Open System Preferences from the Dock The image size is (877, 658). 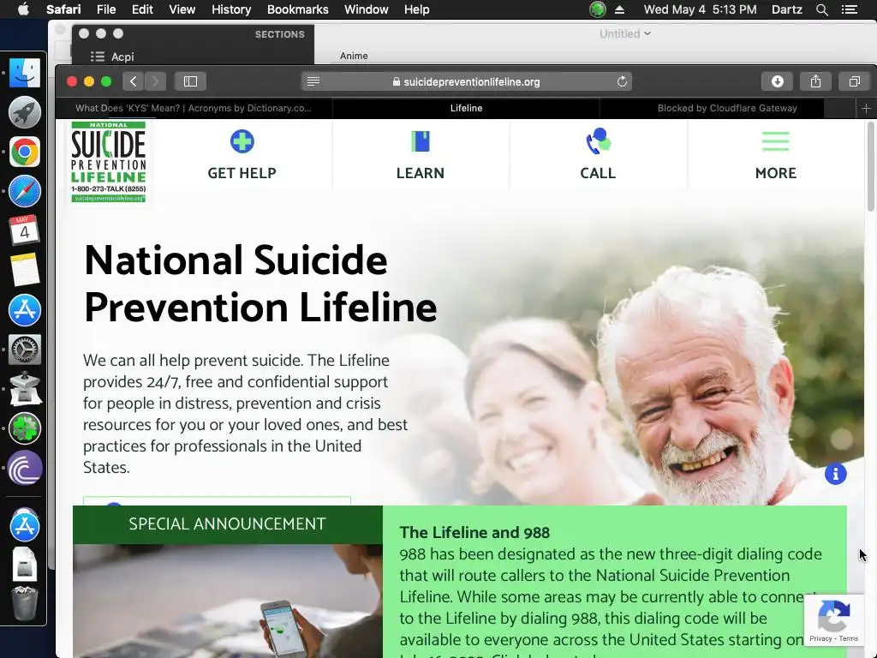(x=25, y=350)
